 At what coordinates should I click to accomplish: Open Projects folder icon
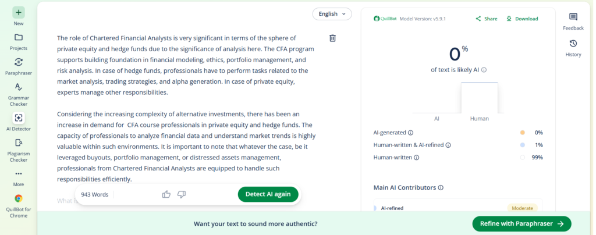pyautogui.click(x=19, y=37)
